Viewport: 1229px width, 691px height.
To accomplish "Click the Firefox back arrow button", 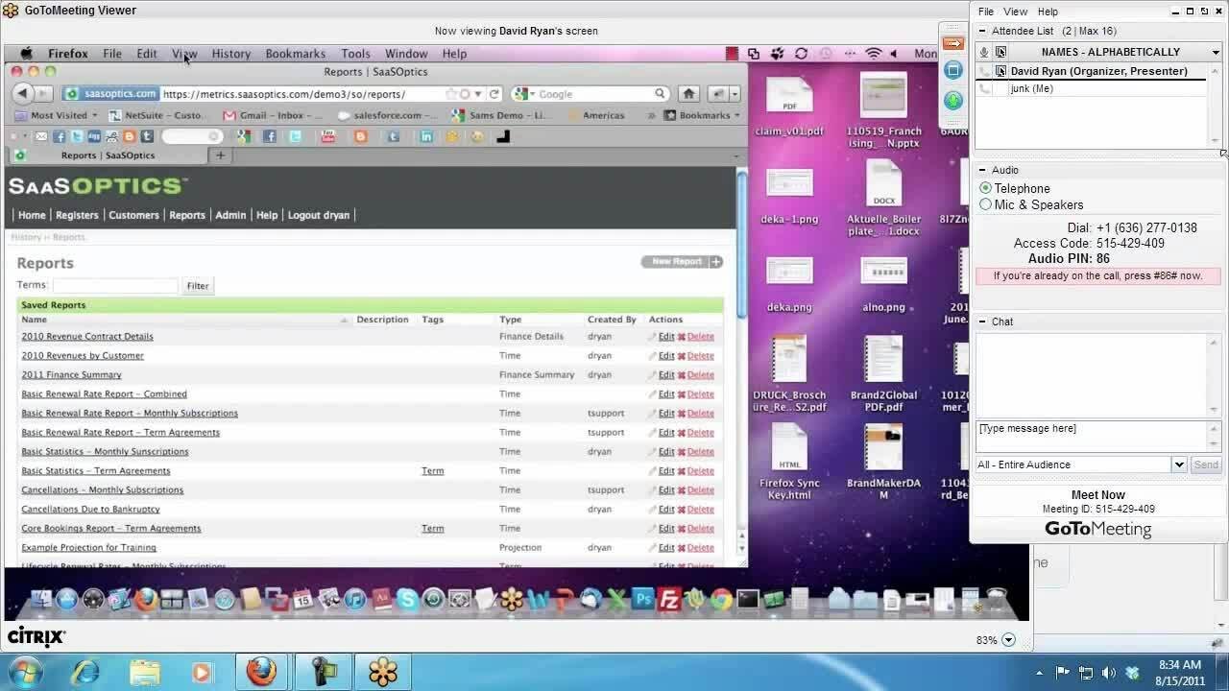I will pos(23,93).
